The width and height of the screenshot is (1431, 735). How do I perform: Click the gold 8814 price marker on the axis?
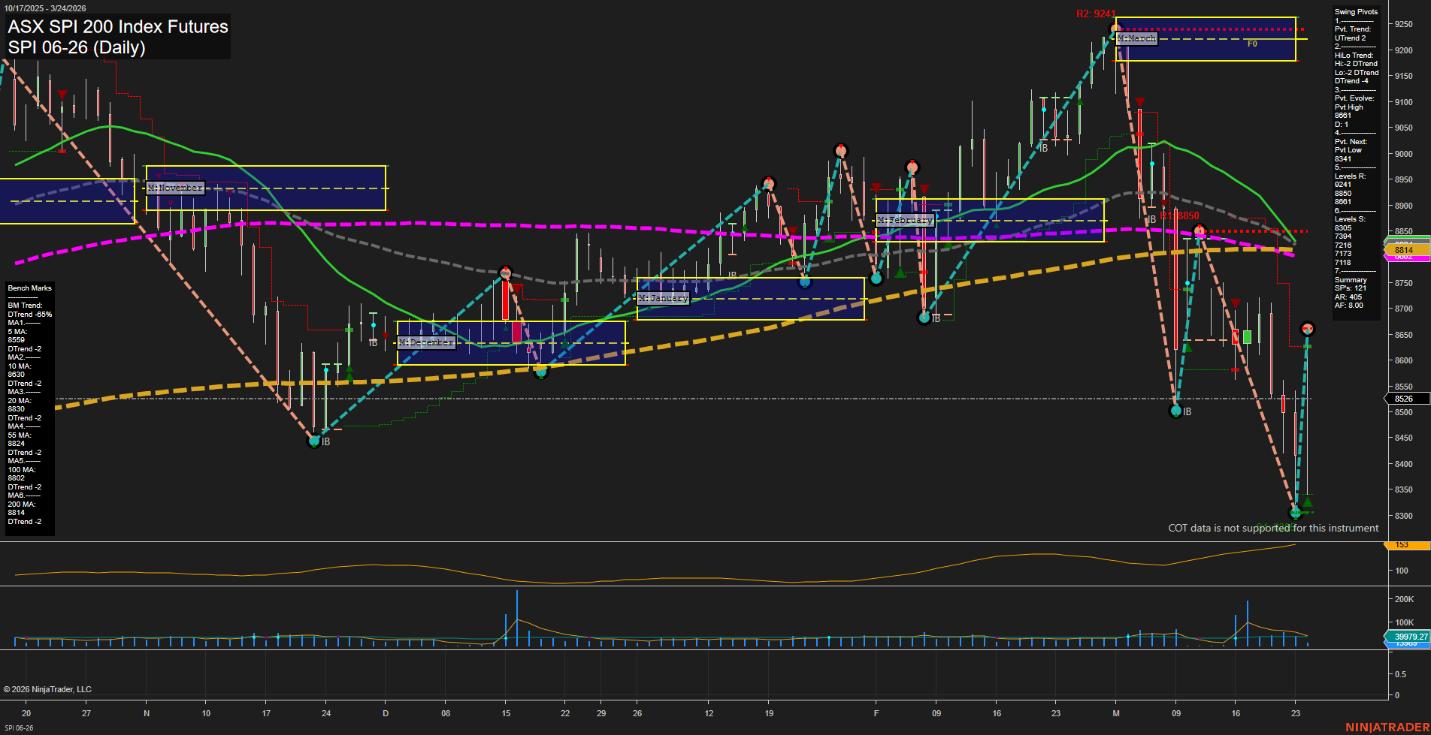1404,249
